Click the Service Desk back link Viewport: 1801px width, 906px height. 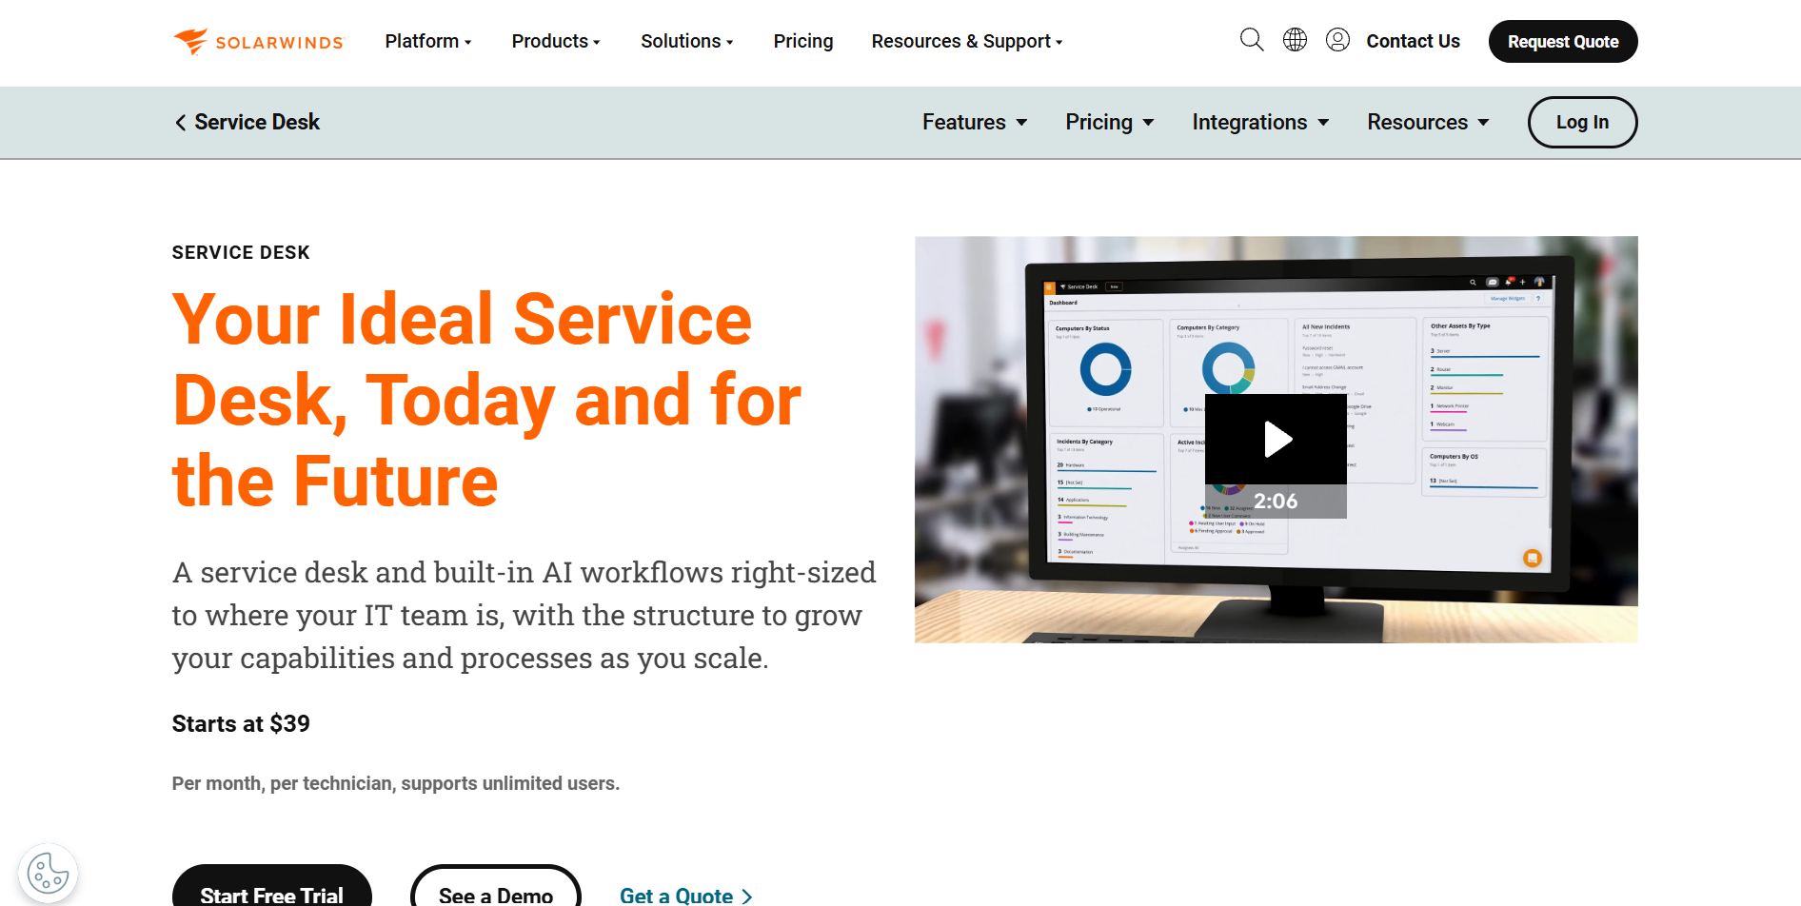coord(247,122)
